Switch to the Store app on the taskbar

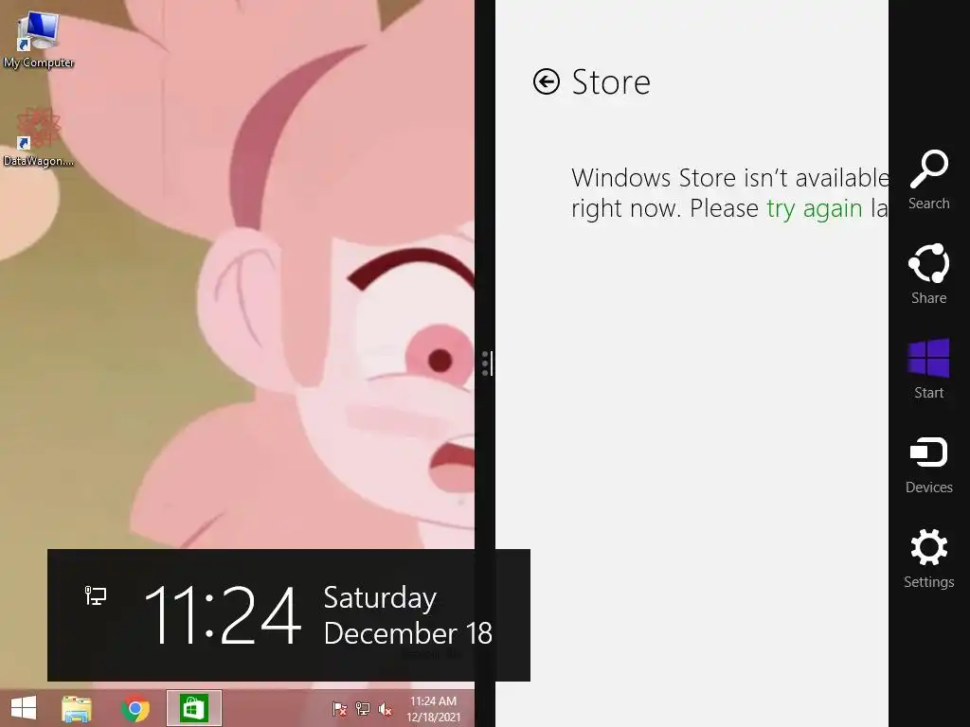193,708
